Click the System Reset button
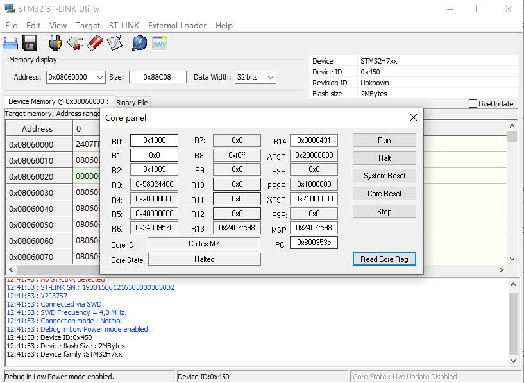Viewport: 524px width, 383px height. [384, 176]
